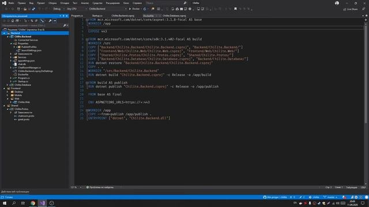Switch to the Program.cs tab

(x=77, y=16)
